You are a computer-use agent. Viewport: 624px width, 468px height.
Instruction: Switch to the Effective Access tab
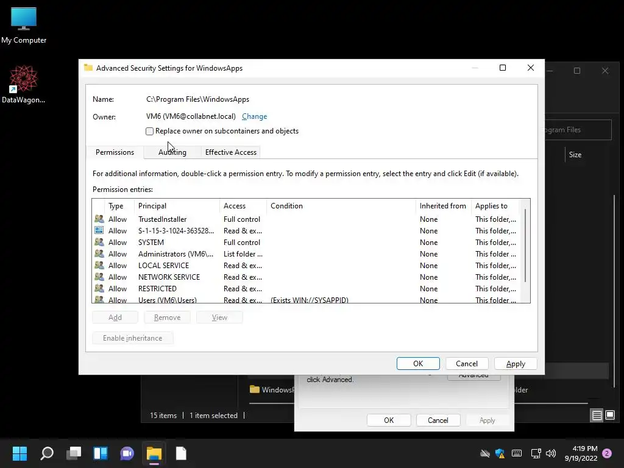point(231,152)
